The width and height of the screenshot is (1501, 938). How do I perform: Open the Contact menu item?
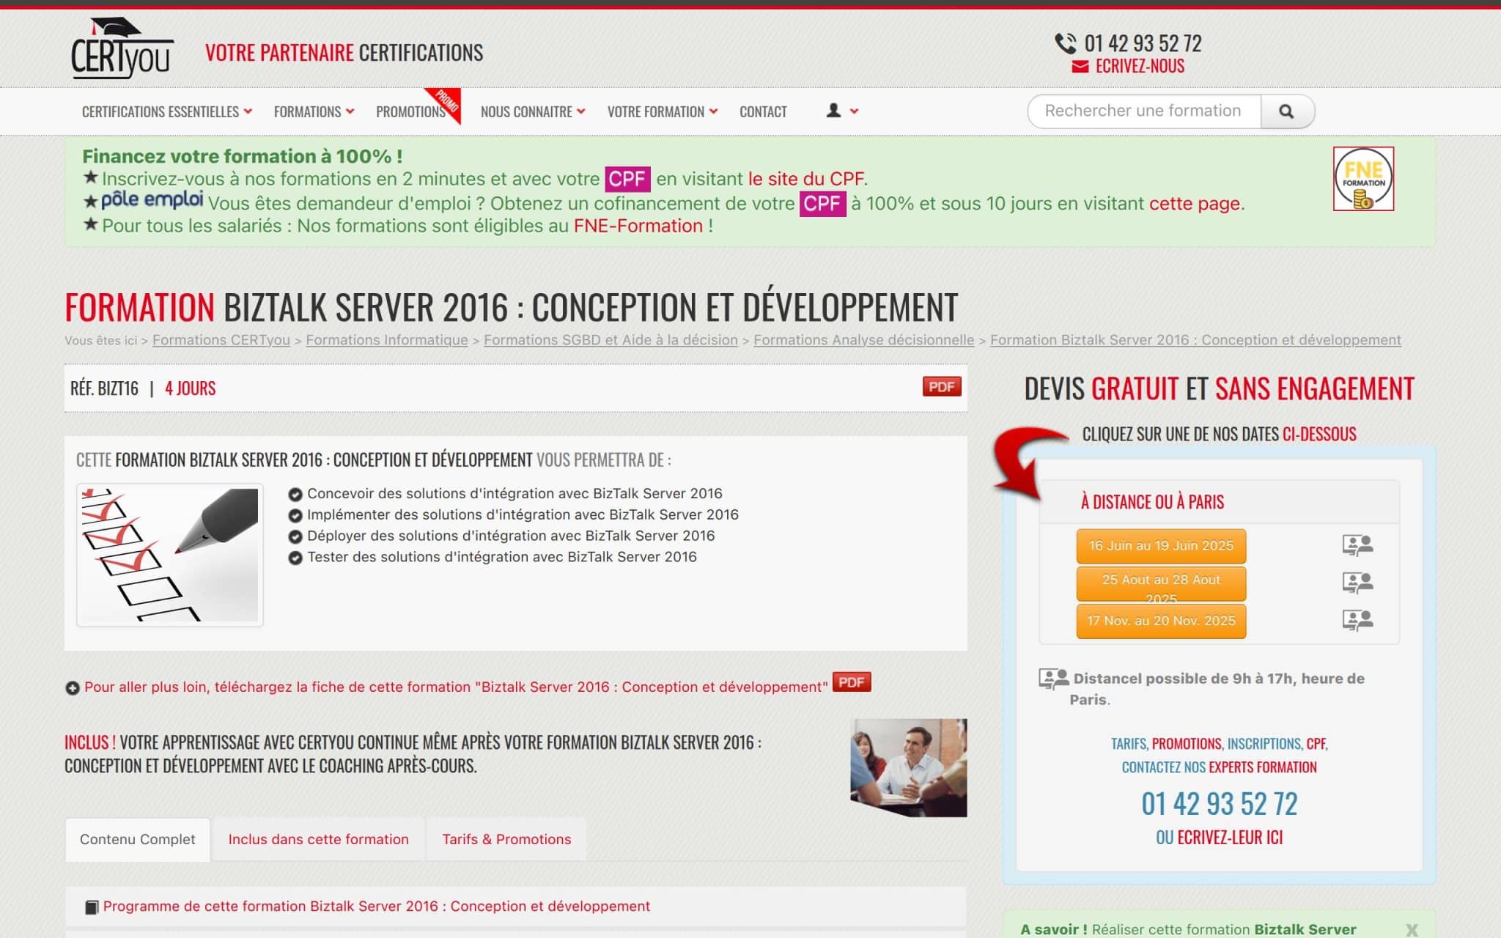click(x=763, y=112)
